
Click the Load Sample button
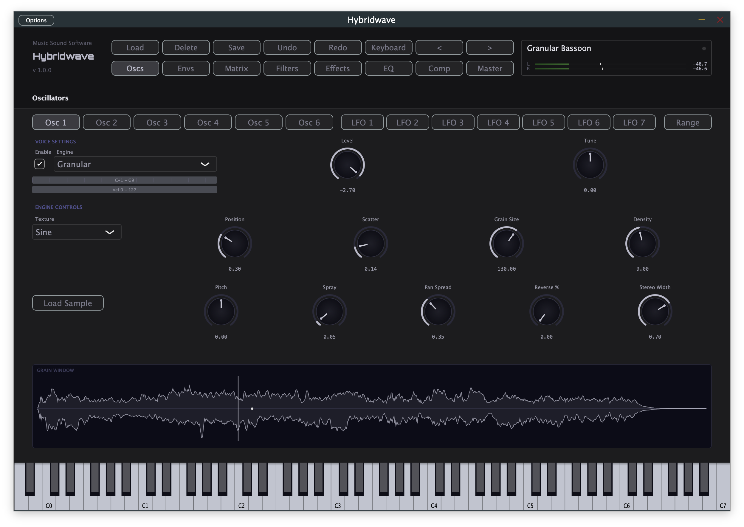(x=68, y=303)
